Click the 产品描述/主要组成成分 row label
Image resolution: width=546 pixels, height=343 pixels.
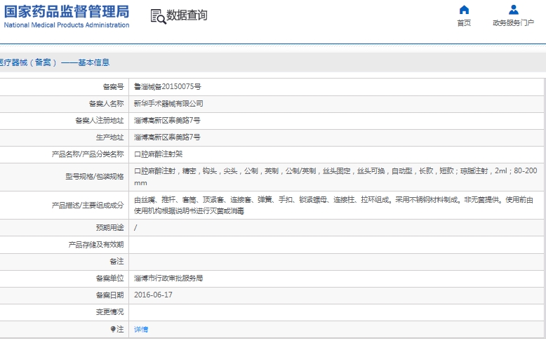point(88,206)
